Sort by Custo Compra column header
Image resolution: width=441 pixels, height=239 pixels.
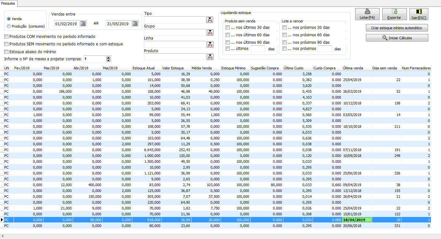pyautogui.click(x=327, y=68)
